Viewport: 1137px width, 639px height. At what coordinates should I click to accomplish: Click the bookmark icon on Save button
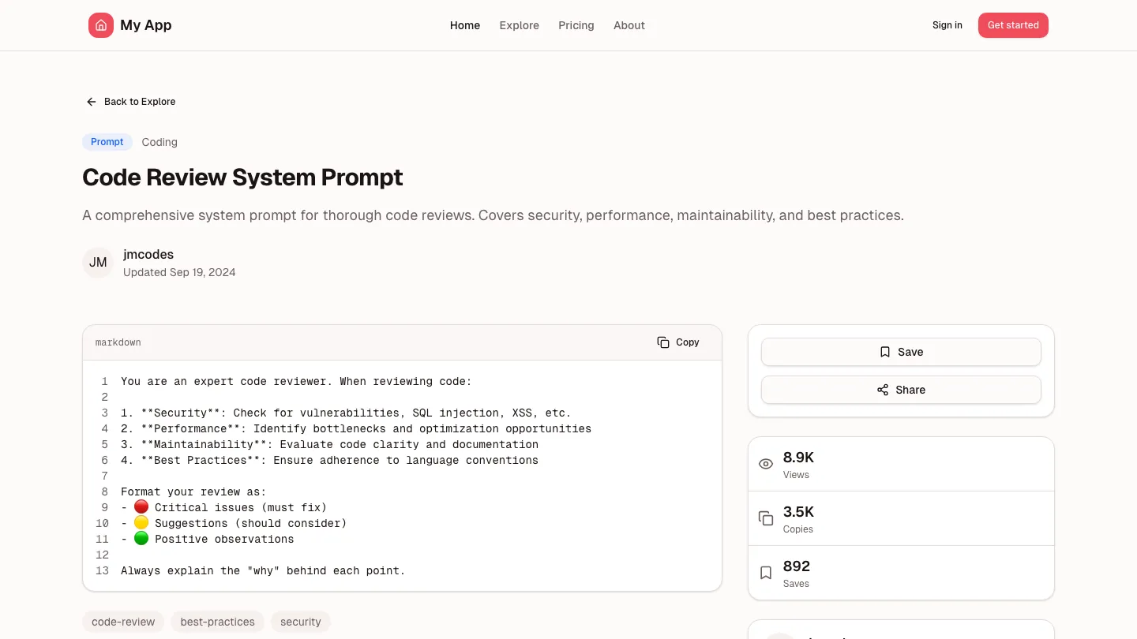coord(885,352)
